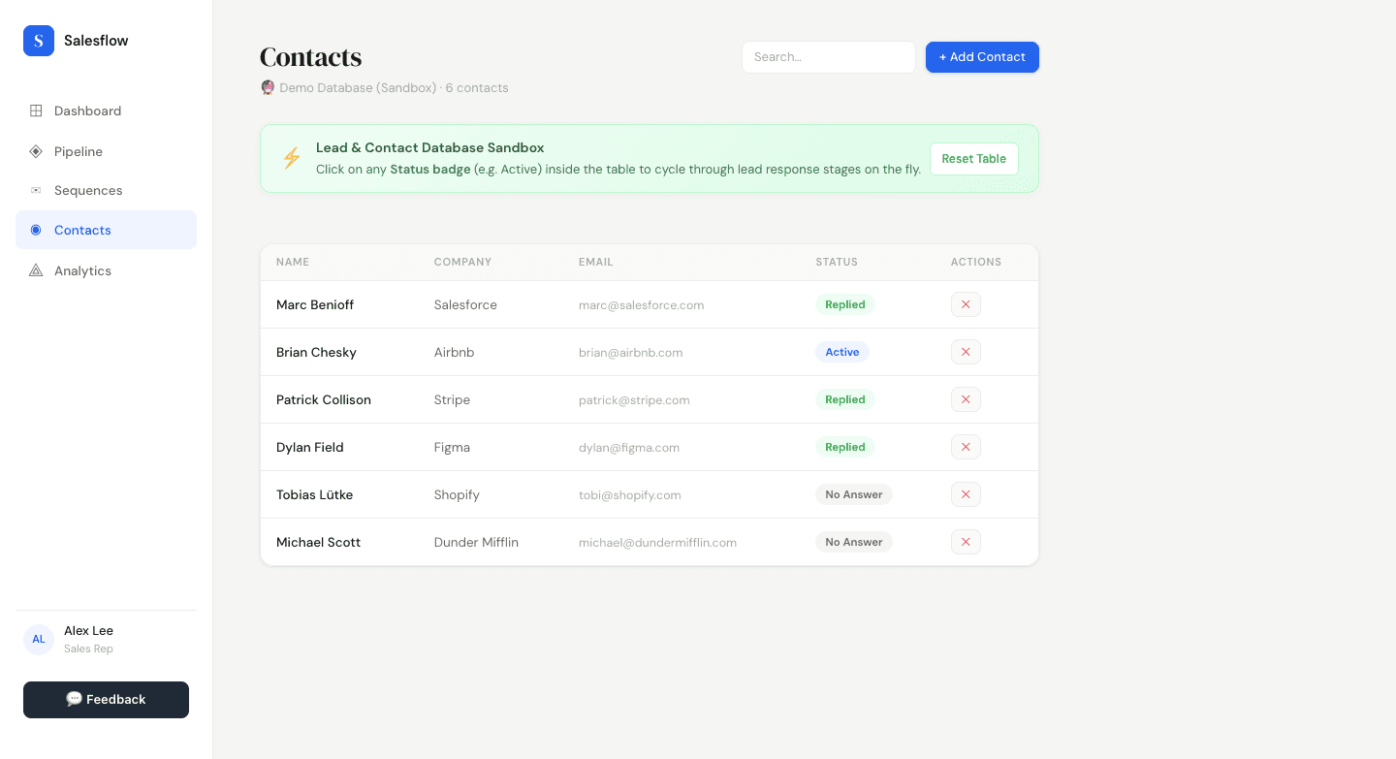1396x759 pixels.
Task: Click the name Dylan Field
Action: tap(310, 447)
